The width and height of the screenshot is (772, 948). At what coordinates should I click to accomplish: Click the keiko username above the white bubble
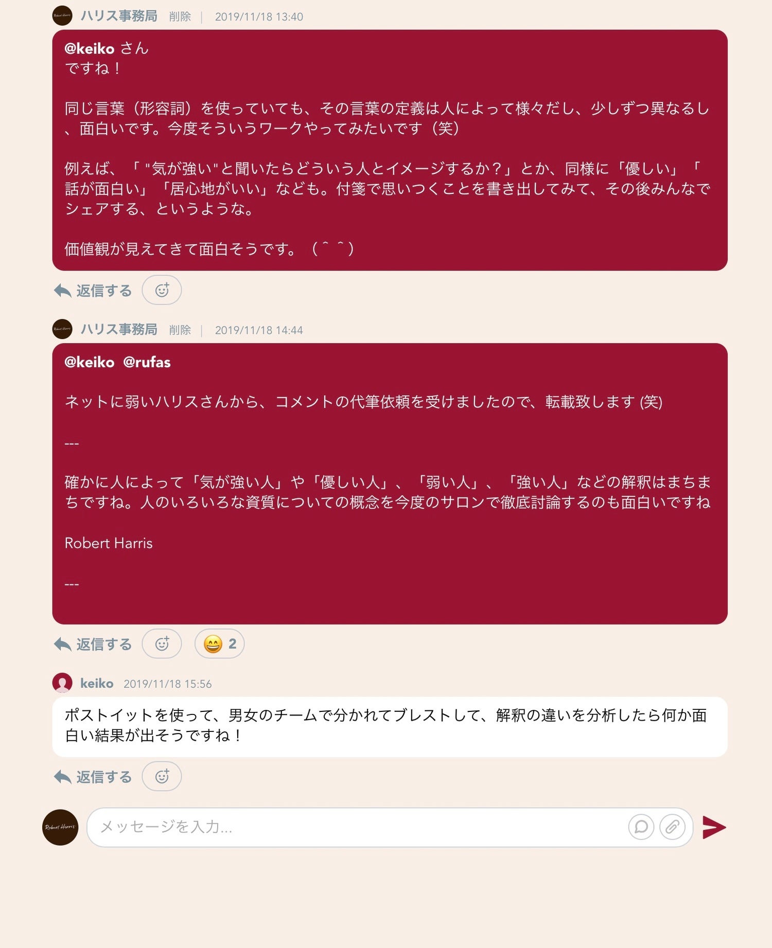97,683
